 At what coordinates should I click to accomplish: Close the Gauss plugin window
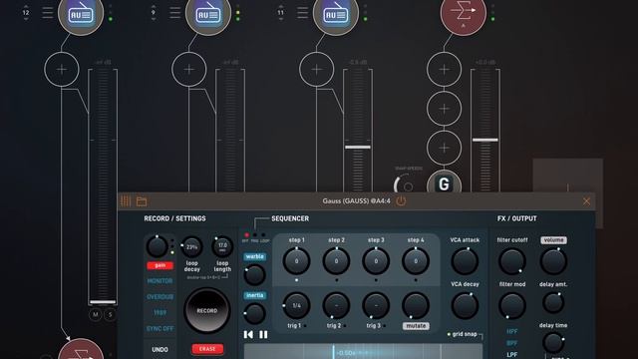point(586,201)
